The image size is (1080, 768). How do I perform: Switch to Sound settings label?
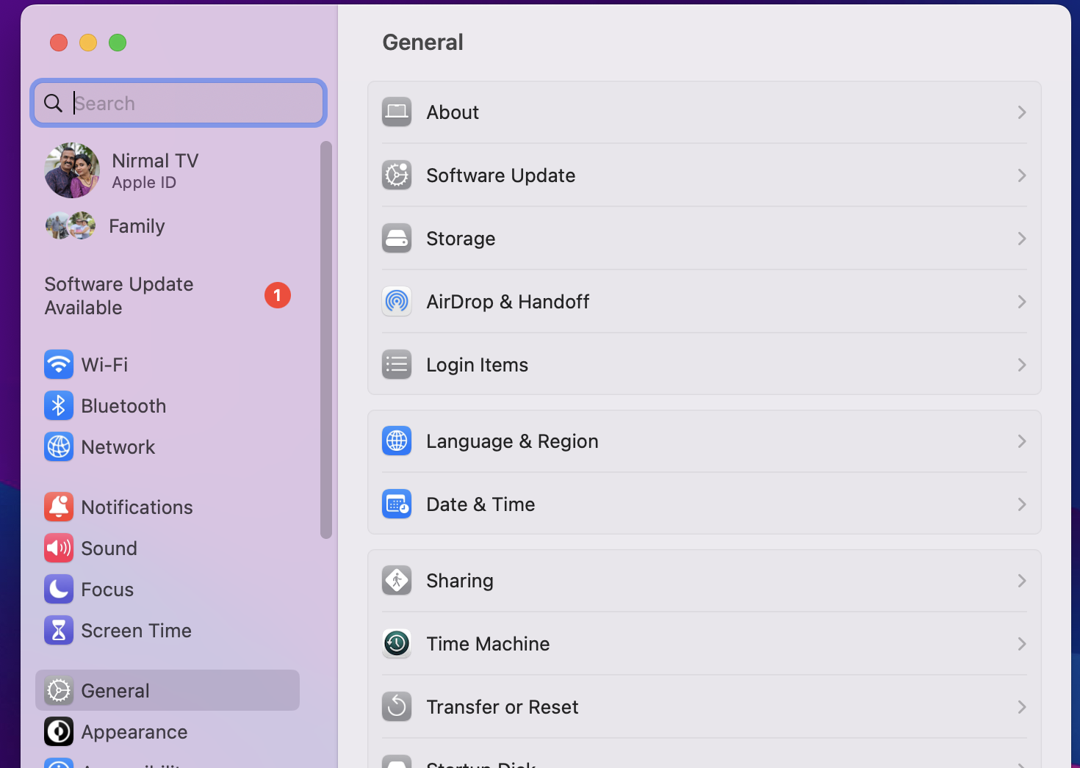click(109, 548)
